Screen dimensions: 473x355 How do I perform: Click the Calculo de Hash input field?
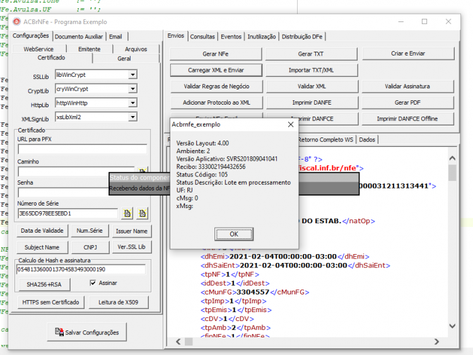[x=81, y=269]
